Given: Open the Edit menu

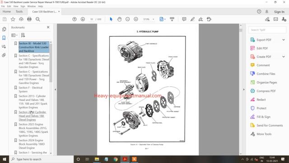Looking at the screenshot, I should [9, 6].
